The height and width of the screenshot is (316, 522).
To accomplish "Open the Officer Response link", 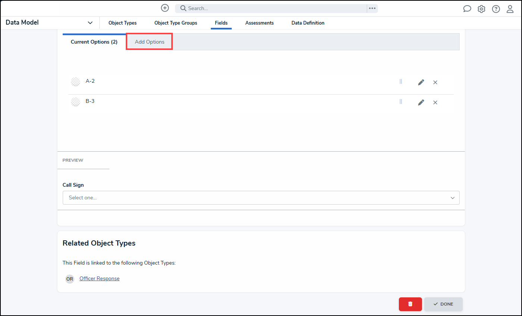I will coord(99,279).
